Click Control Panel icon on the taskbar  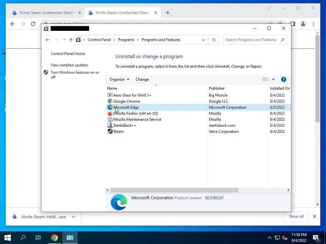70,238
